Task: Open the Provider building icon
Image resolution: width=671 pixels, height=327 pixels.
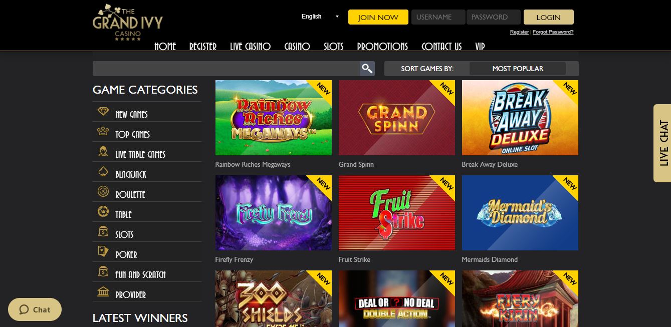Action: tap(103, 291)
